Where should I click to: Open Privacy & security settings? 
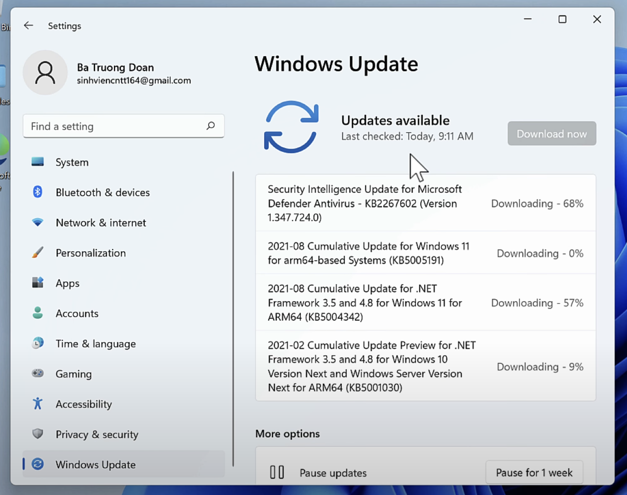click(123, 434)
